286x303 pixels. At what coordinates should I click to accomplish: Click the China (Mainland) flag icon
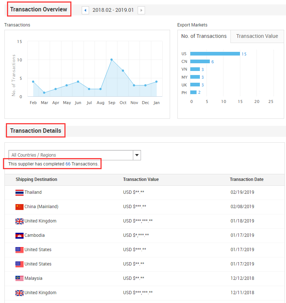click(x=20, y=207)
